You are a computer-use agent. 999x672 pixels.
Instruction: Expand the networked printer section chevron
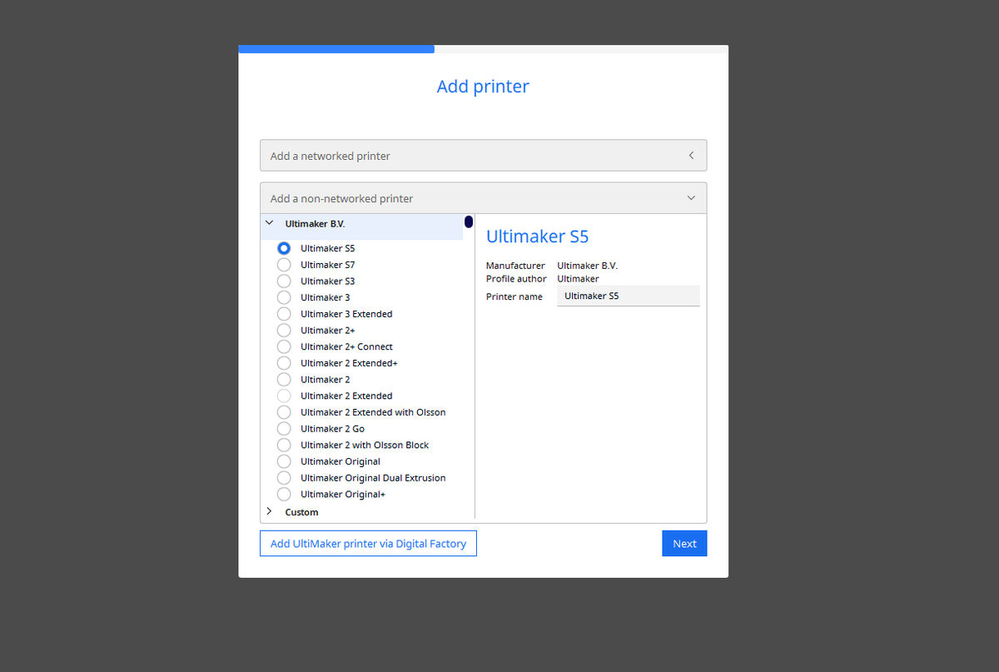tap(691, 156)
